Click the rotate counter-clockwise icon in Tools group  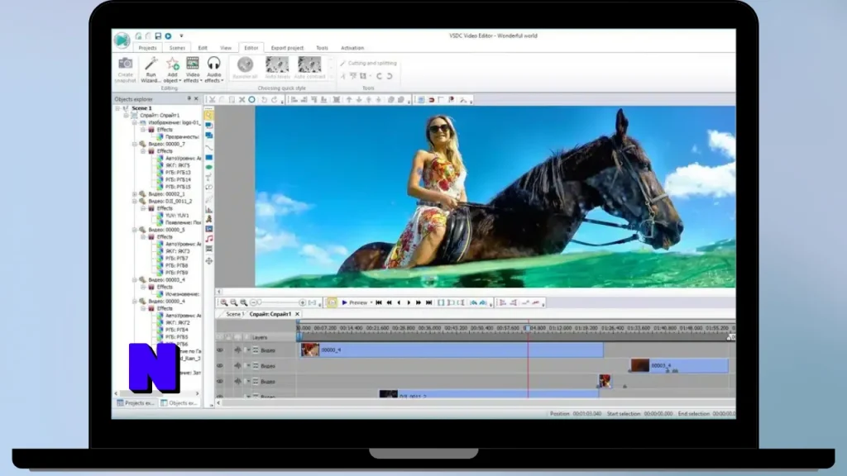click(x=379, y=76)
